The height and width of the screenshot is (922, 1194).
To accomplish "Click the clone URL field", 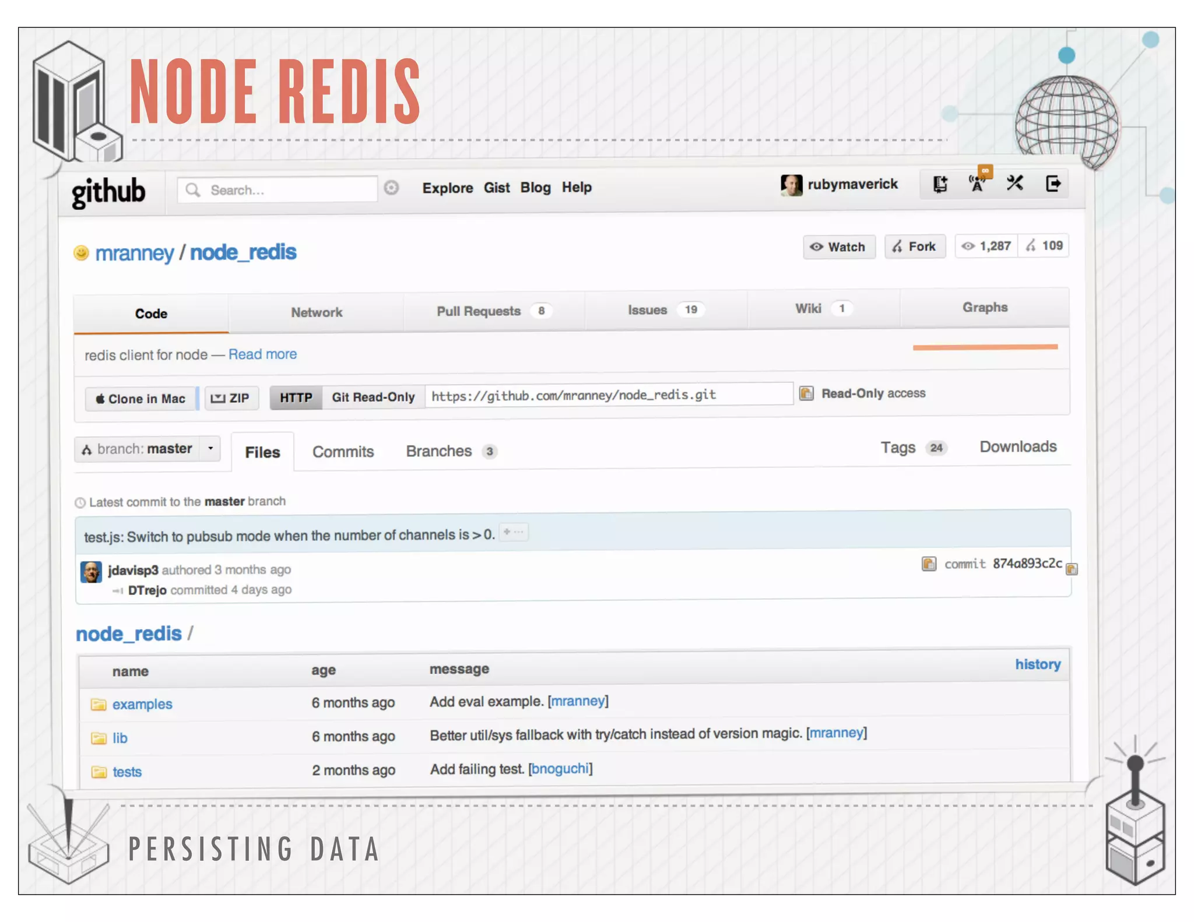I will point(609,395).
